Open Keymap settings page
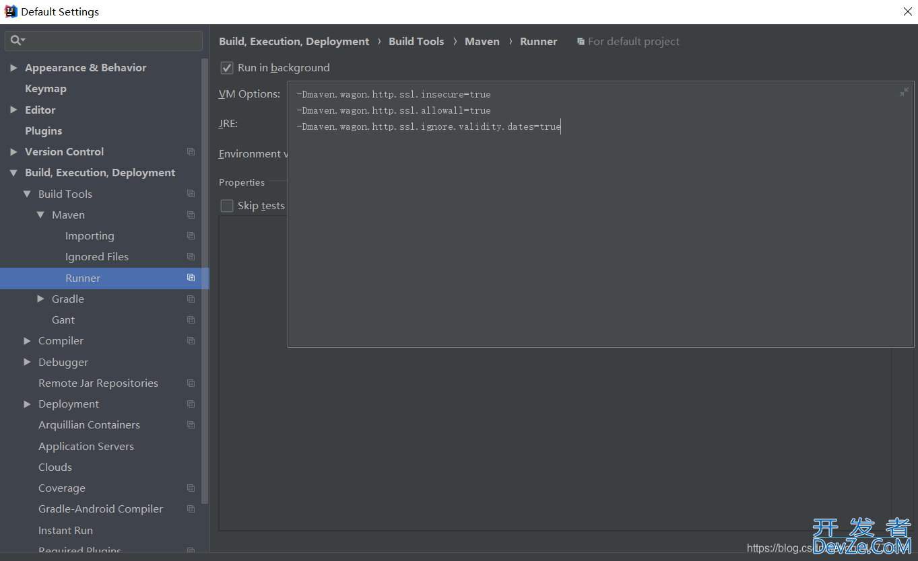The width and height of the screenshot is (918, 561). pyautogui.click(x=46, y=89)
